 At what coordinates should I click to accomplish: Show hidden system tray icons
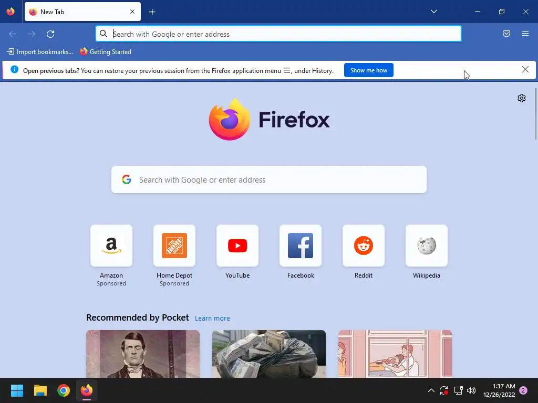[431, 390]
